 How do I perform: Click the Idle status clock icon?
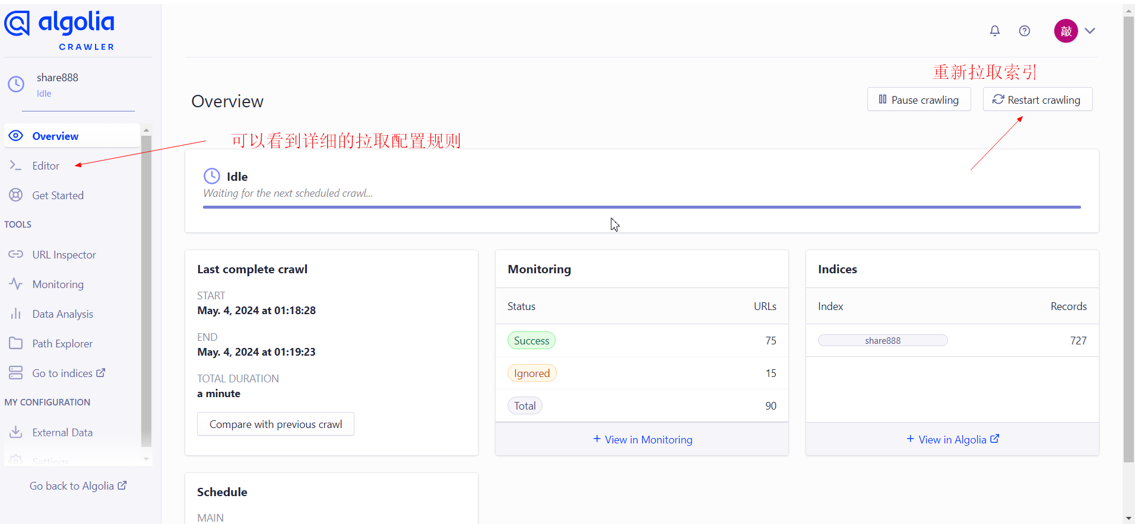(212, 176)
